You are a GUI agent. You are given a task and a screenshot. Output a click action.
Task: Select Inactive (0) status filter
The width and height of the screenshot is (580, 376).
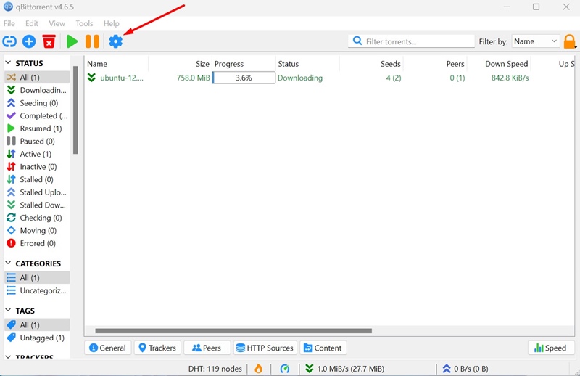point(37,167)
